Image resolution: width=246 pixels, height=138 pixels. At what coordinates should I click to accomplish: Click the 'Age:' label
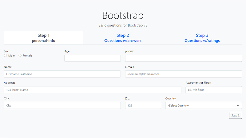click(x=67, y=51)
